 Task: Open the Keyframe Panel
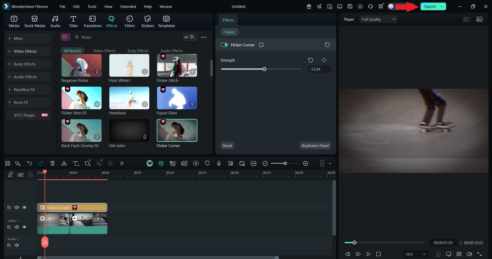(x=315, y=145)
